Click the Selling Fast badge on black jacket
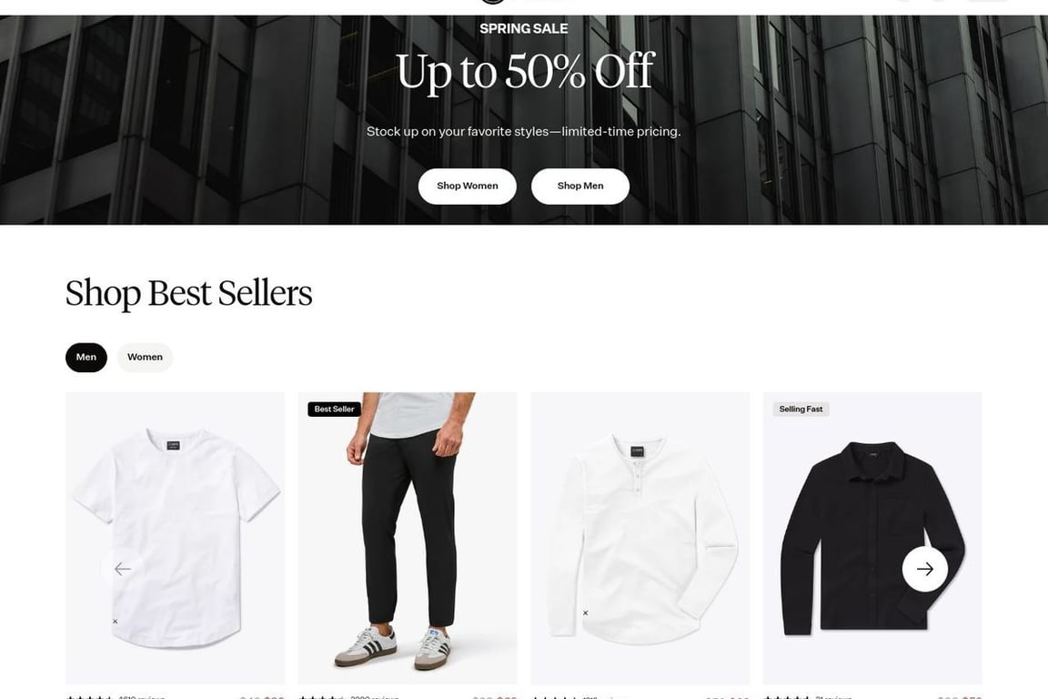The width and height of the screenshot is (1048, 699). coord(801,409)
